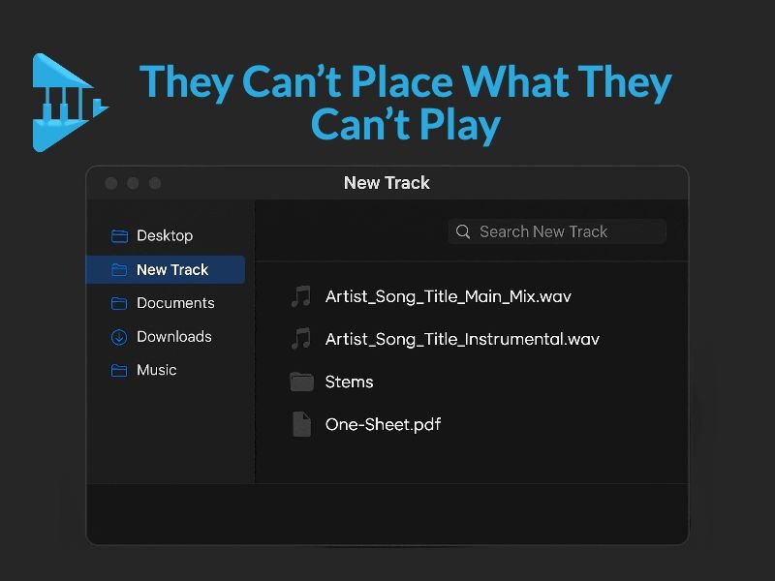Screen dimensions: 775x581
Task: Select the highlighted New Track sidebar label
Action: [x=172, y=270]
